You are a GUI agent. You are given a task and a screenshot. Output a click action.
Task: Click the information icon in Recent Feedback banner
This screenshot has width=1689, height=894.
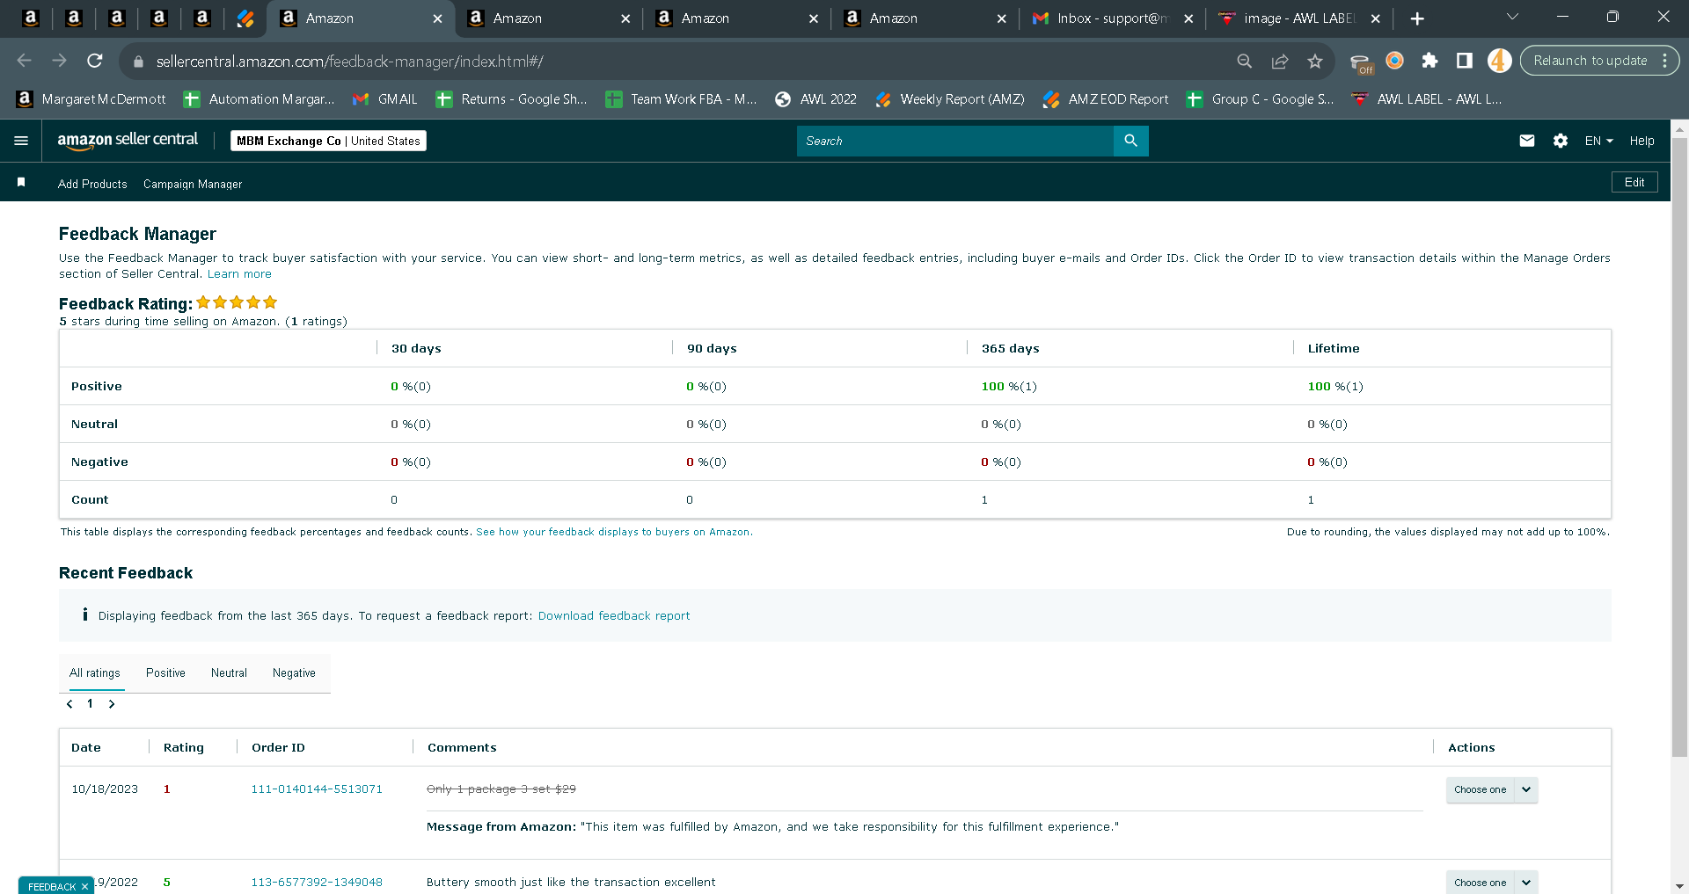point(85,614)
